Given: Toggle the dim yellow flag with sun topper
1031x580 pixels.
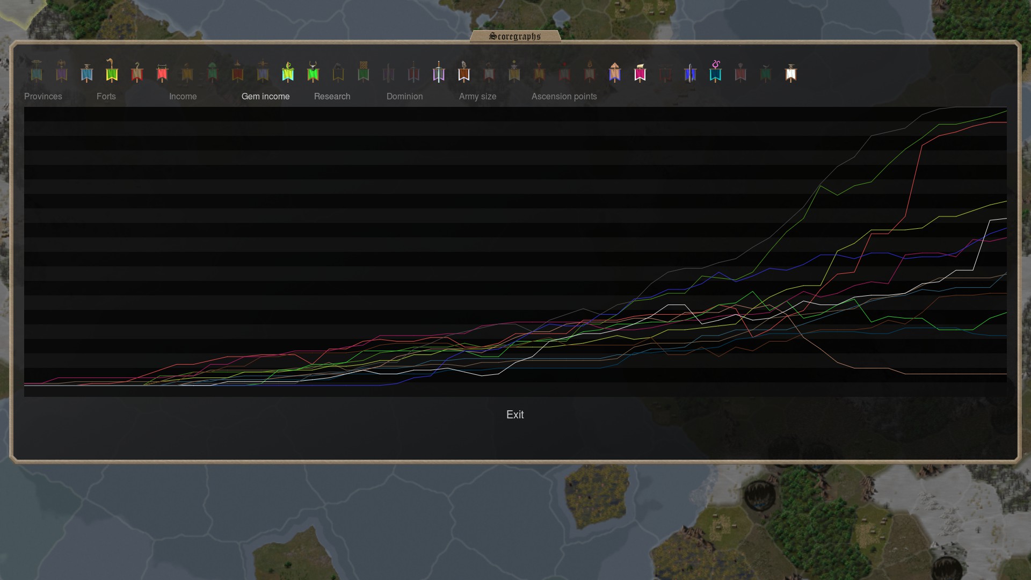Looking at the screenshot, I should point(514,71).
